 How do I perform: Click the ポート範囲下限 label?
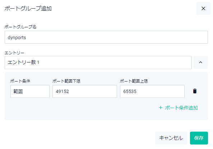click(x=66, y=81)
